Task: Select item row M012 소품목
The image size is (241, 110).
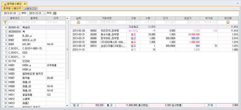Action: (x=34, y=99)
